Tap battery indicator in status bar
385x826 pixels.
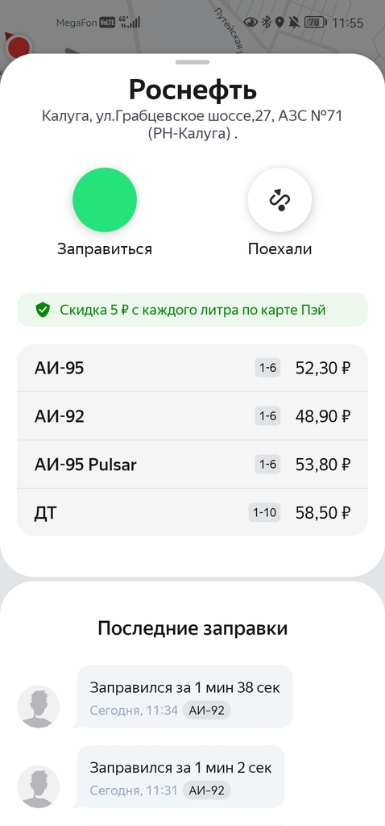(x=315, y=22)
